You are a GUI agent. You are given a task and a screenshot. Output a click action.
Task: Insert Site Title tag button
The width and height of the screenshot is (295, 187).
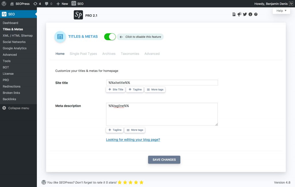116,89
